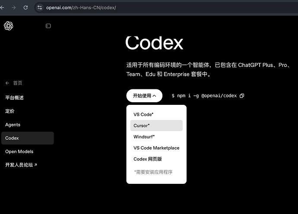Image resolution: width=298 pixels, height=214 pixels.
Task: Select Codex 网页版 entry
Action: coord(156,159)
